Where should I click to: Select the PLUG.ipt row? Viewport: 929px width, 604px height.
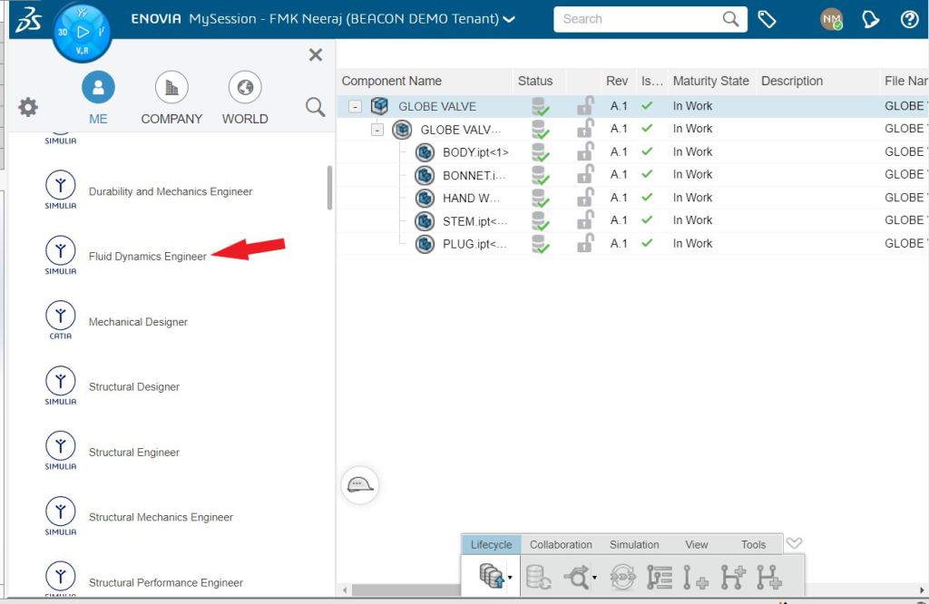pyautogui.click(x=632, y=243)
